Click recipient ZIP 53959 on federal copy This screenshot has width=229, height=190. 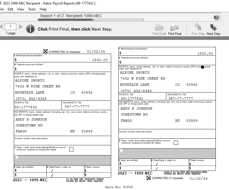click(87, 131)
